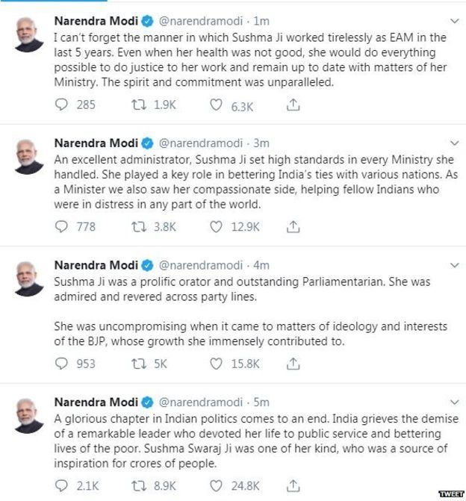The height and width of the screenshot is (501, 466).
Task: Open Narendra Modi's name on the 5m tweet
Action: click(96, 386)
